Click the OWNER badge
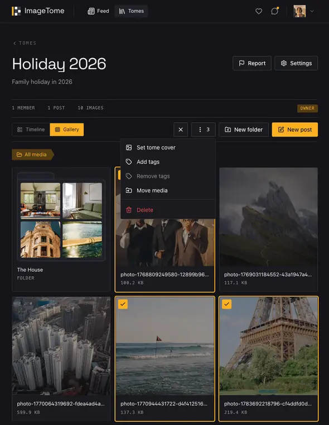The image size is (329, 425). click(307, 108)
